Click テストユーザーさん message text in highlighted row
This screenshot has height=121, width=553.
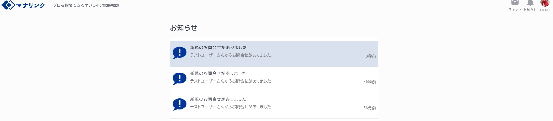coord(231,55)
